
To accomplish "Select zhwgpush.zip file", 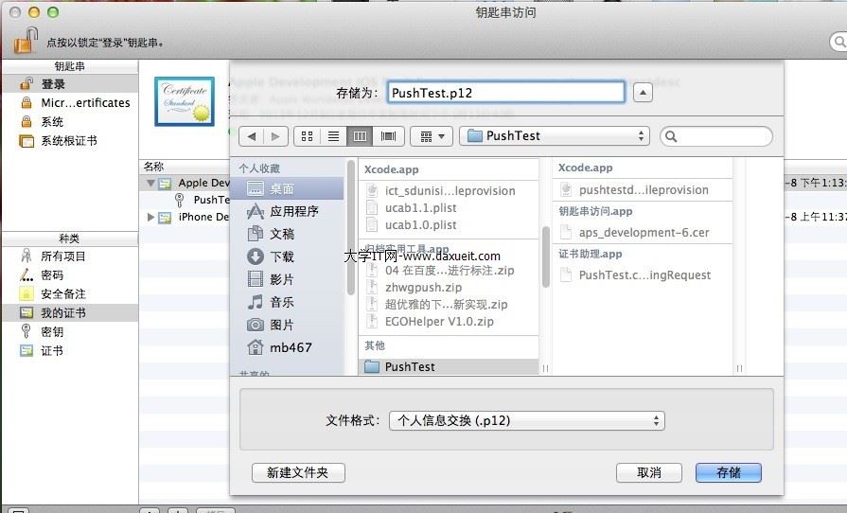I will [449, 288].
